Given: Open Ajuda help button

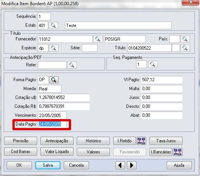Looking at the screenshot, I should 179,165.
